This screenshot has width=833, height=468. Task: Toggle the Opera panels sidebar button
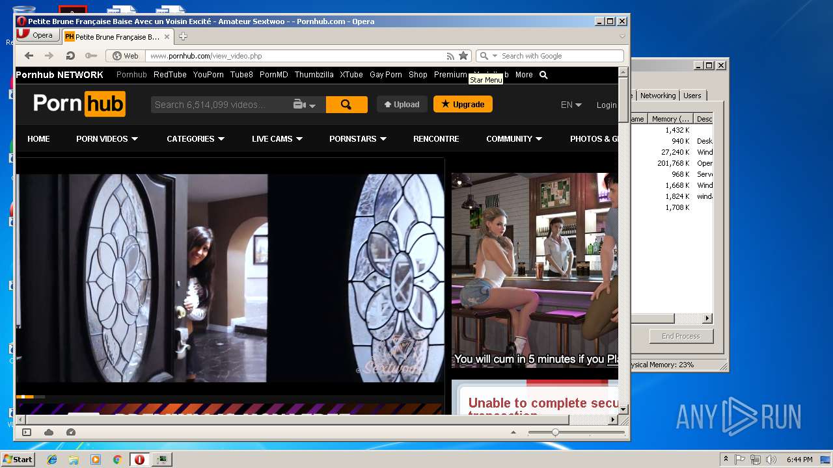point(27,432)
